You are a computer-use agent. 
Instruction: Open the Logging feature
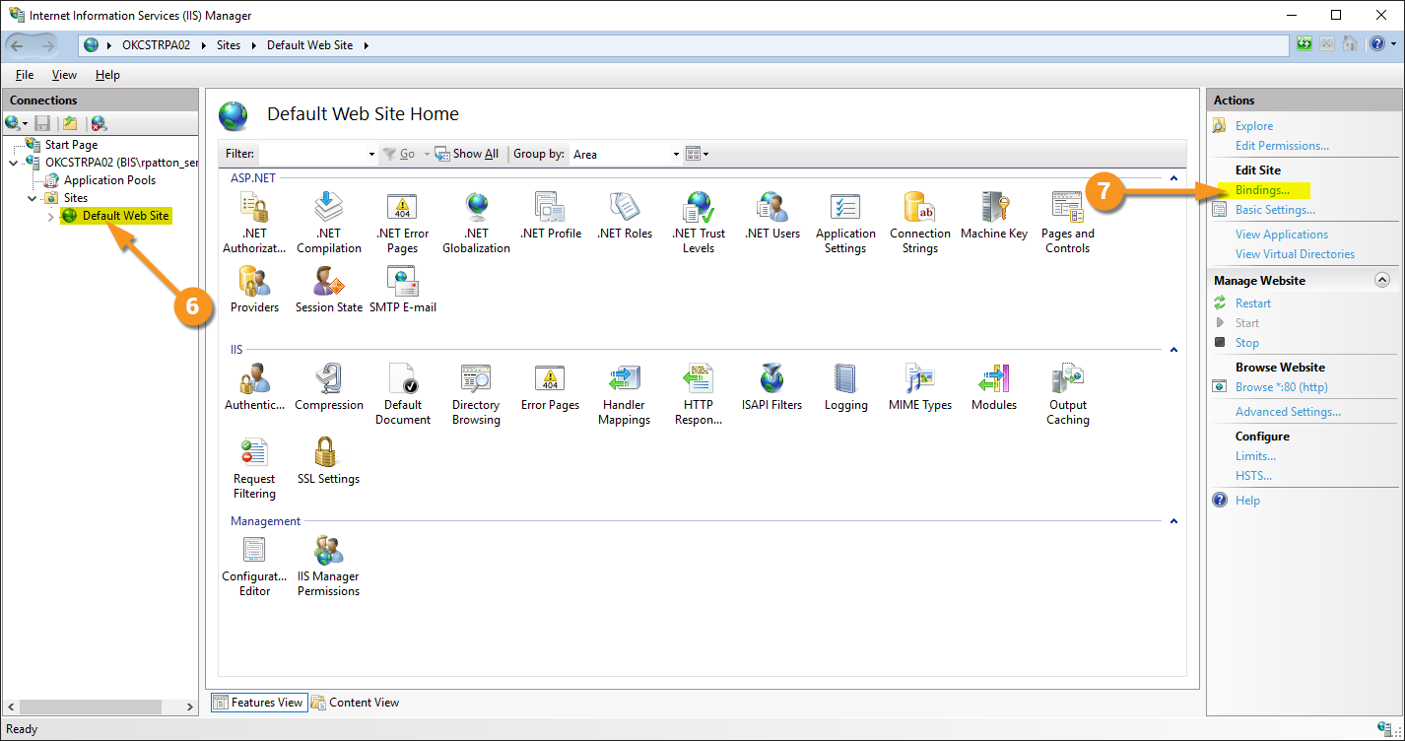click(846, 387)
